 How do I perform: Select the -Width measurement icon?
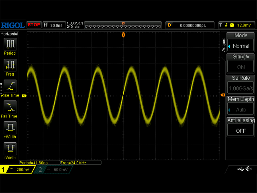(10, 148)
